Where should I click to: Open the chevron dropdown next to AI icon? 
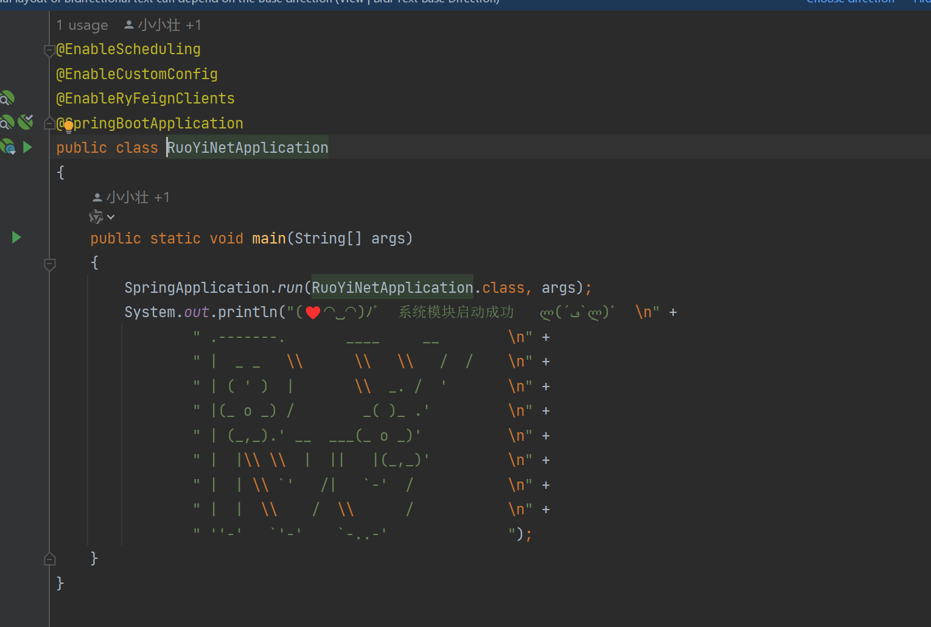111,217
